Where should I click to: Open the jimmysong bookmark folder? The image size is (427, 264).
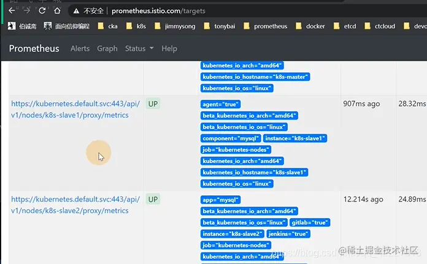click(x=175, y=26)
